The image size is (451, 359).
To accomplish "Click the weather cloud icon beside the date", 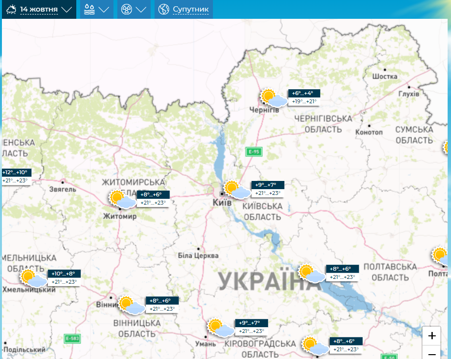I will (11, 9).
